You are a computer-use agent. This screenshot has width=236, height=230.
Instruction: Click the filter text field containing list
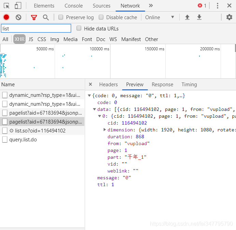(36, 28)
